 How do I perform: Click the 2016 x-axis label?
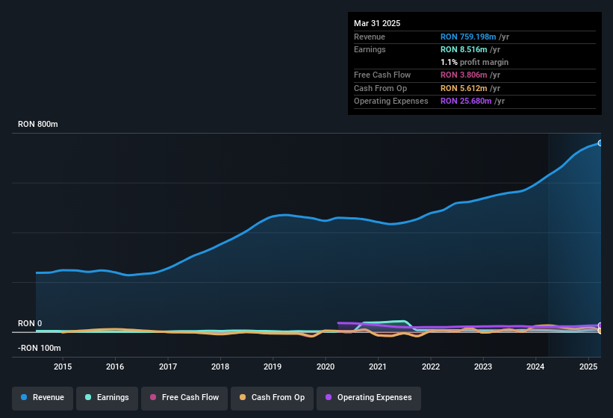tap(115, 366)
